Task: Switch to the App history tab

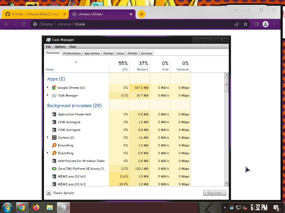Action: [x=92, y=53]
